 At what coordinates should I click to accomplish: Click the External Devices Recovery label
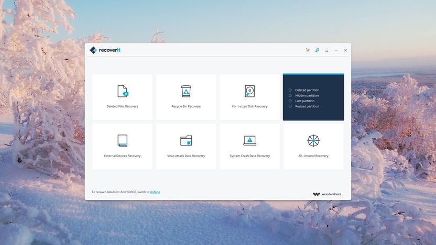point(122,156)
